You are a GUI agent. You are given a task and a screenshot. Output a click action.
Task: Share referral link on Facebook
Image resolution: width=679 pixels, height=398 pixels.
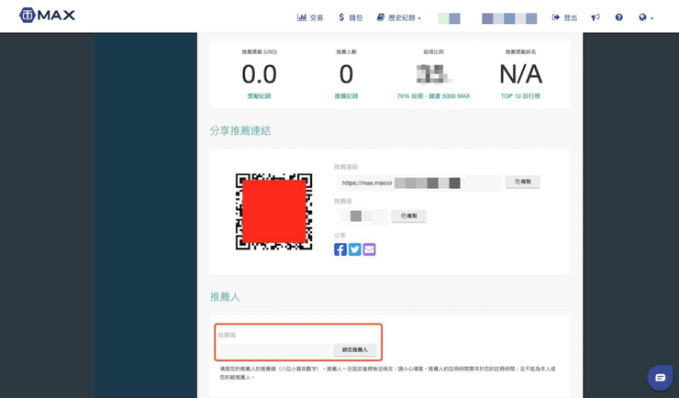(x=340, y=249)
